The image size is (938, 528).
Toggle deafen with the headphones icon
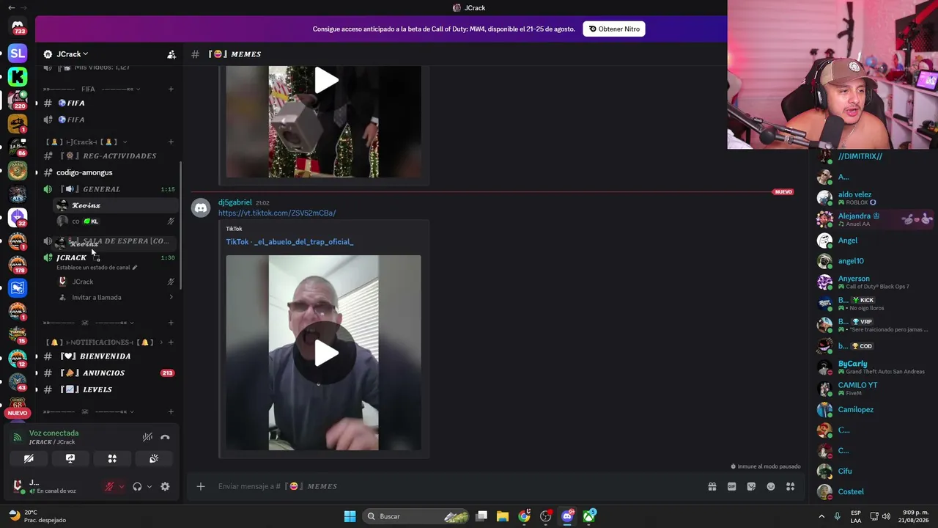(137, 486)
